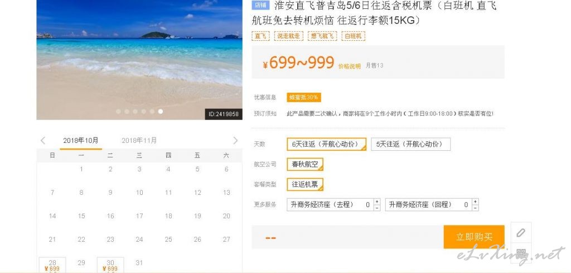This screenshot has width=571, height=273.
Task: Select last carousel dot on beach photo
Action: pos(161,112)
